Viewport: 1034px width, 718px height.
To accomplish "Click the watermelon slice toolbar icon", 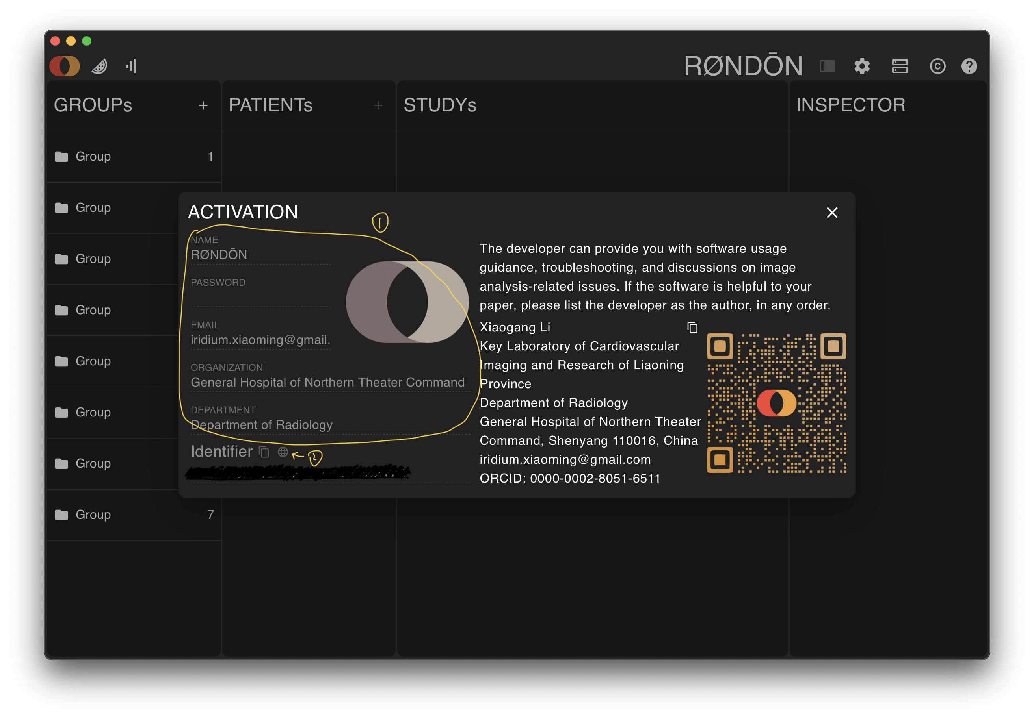I will tap(100, 66).
